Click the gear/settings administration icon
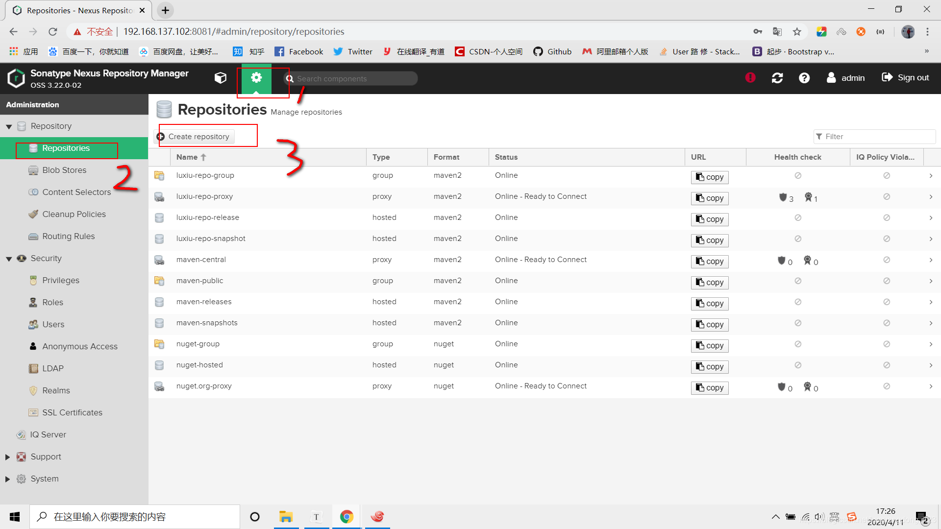 tap(256, 77)
